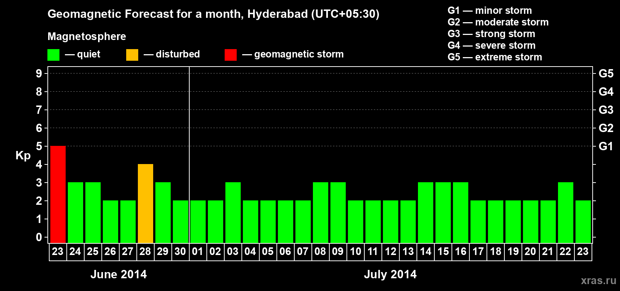Select the green bar for July 22
This screenshot has width=620, height=291.
coord(566,212)
